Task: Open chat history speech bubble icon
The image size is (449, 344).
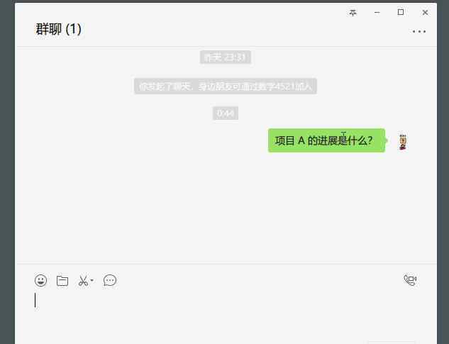Action: tap(110, 280)
